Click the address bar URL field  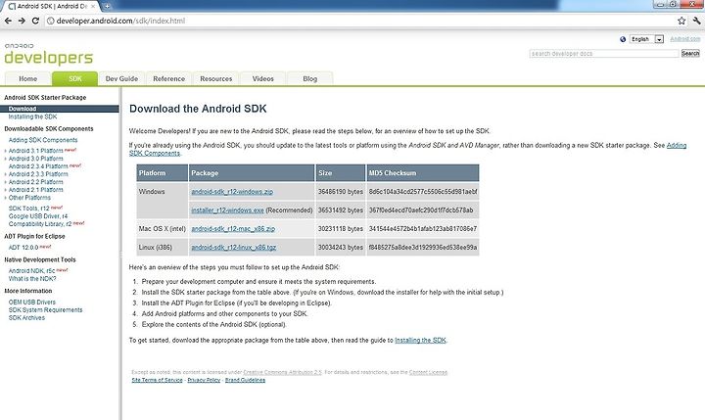pos(359,21)
